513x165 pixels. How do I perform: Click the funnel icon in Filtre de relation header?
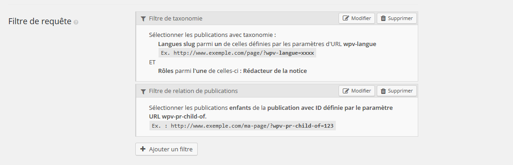pos(143,91)
